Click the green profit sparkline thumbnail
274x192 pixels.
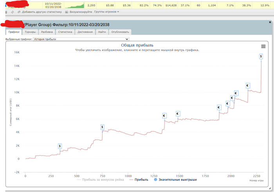(x=74, y=5)
